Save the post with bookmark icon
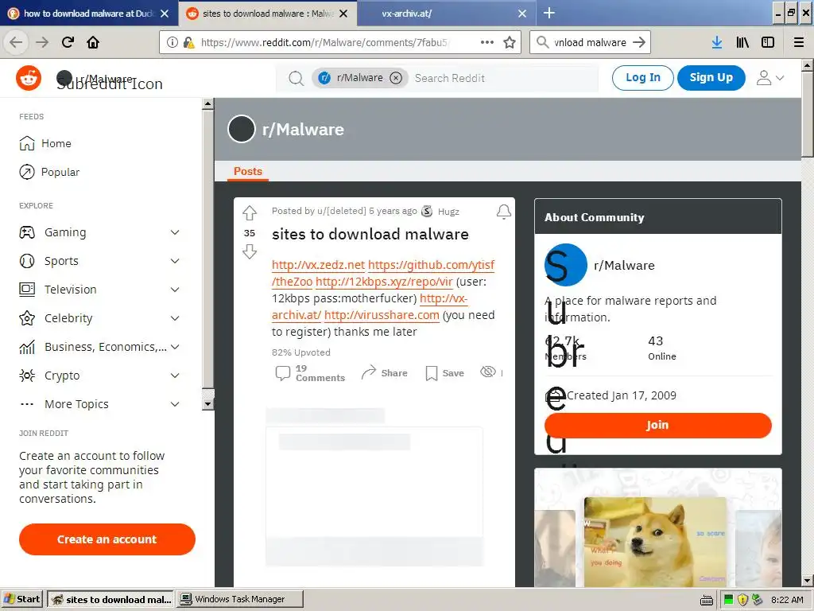Viewport: 814px width, 611px height. 444,373
